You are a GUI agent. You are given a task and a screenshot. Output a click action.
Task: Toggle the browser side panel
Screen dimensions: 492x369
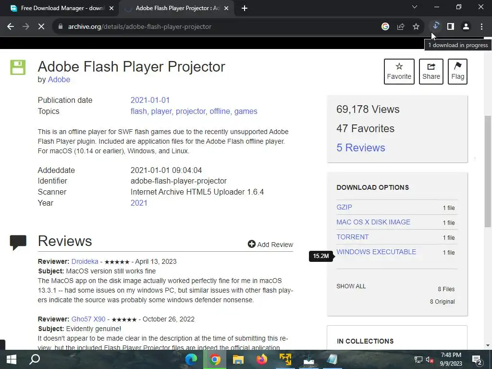451,27
